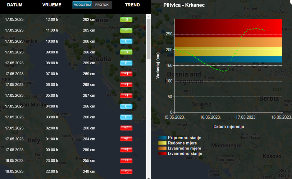This screenshot has width=292, height=179.
Task: Click the +4 trend badge at 00:00 h
Action: pos(126,150)
